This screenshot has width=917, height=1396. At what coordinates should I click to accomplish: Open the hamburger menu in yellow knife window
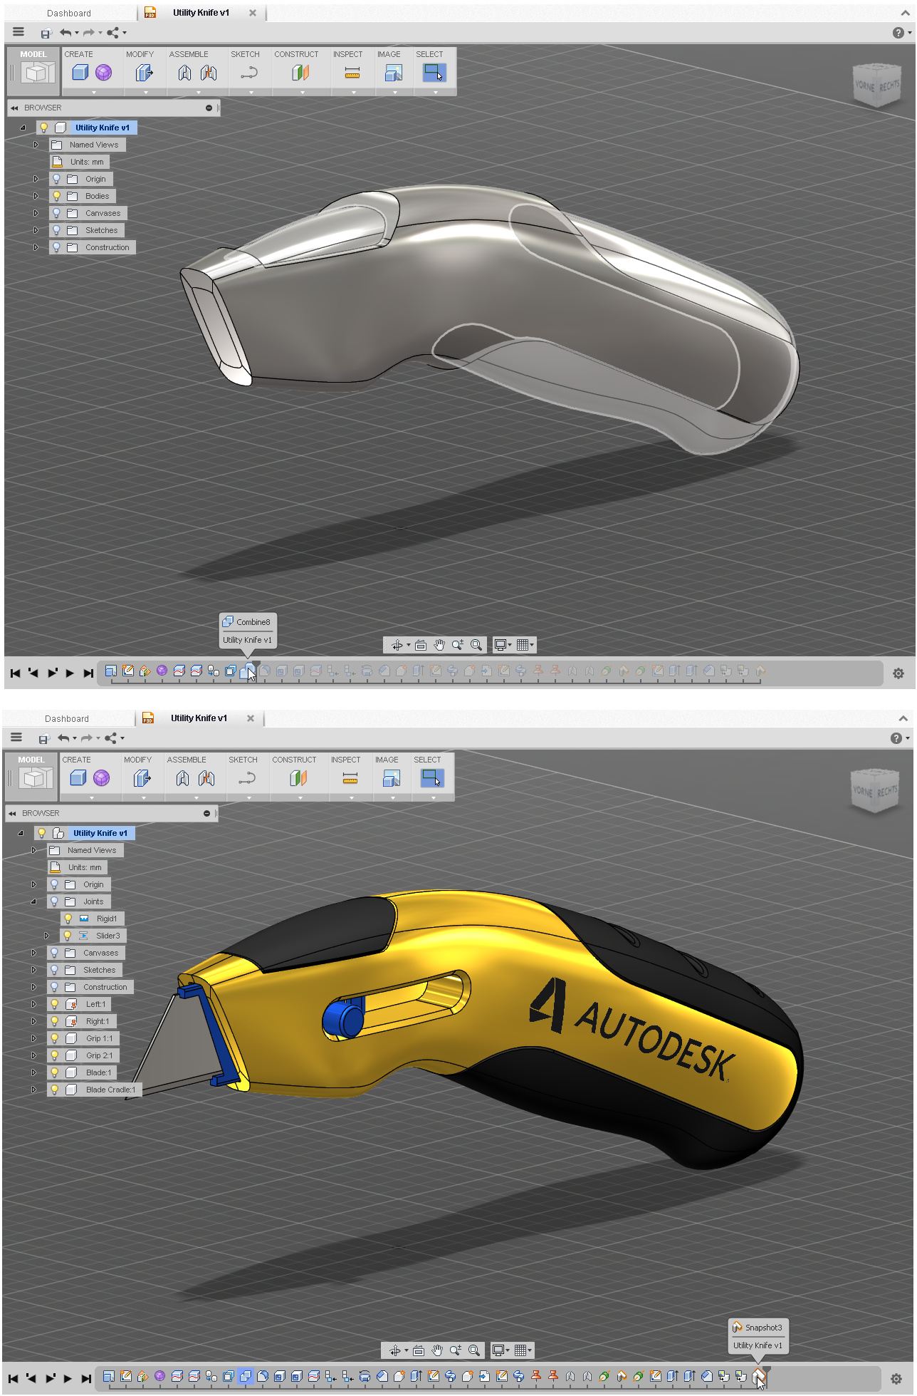point(16,737)
